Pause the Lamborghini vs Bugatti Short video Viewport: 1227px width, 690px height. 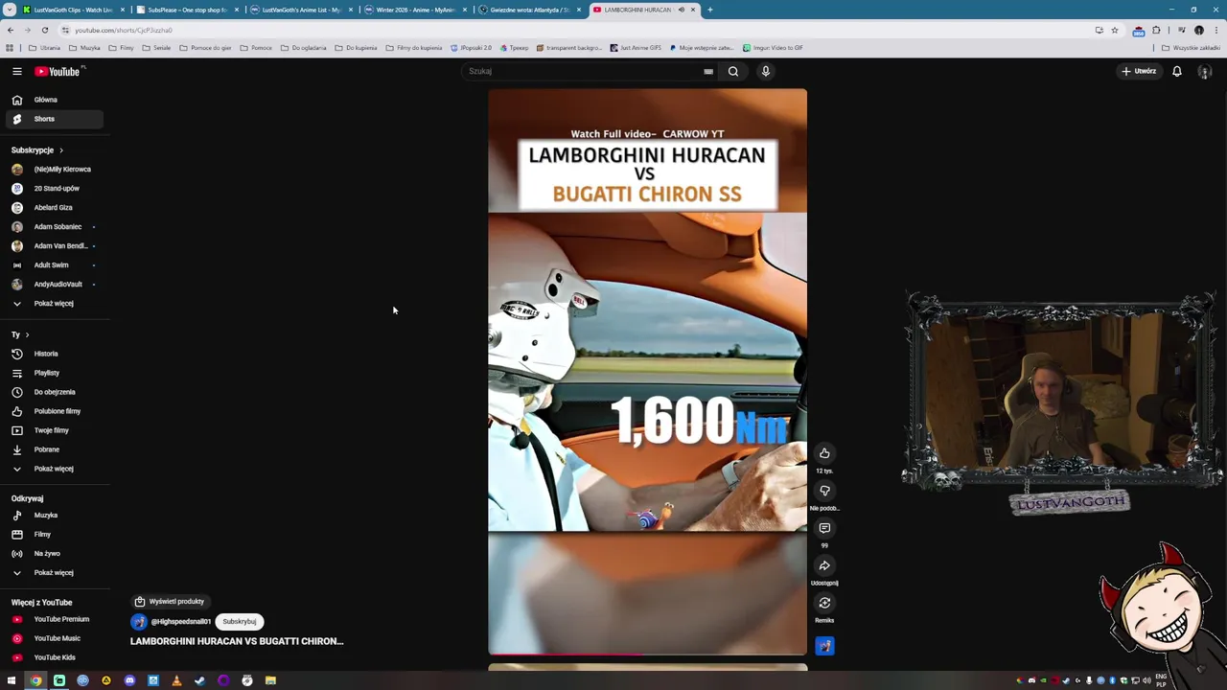(x=647, y=372)
